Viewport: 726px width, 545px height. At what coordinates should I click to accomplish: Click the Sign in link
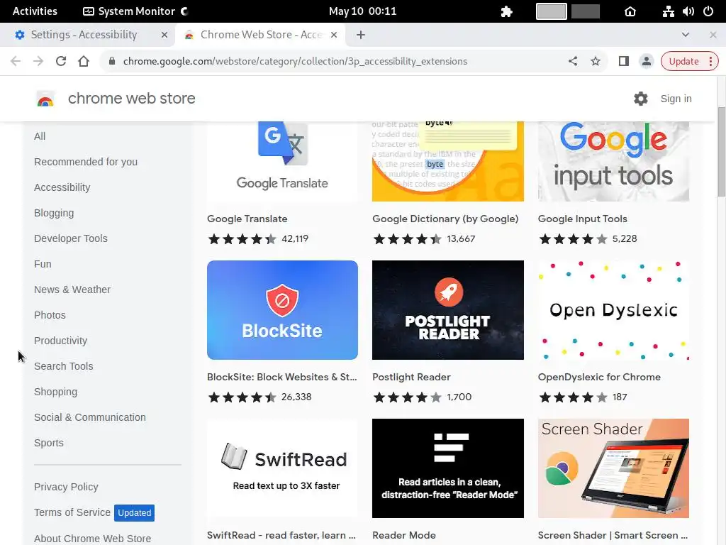click(x=676, y=98)
